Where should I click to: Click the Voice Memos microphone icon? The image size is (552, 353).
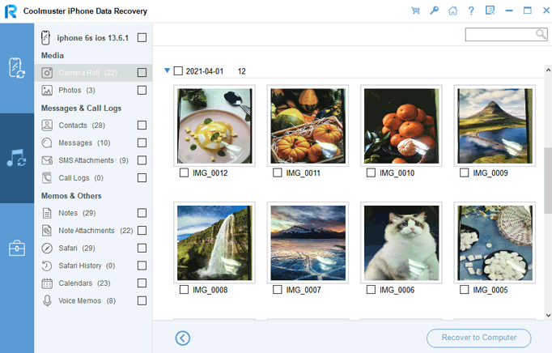click(47, 300)
